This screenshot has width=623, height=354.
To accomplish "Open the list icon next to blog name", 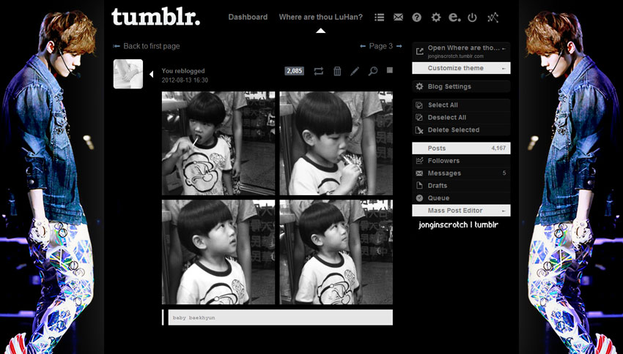I will pos(379,17).
